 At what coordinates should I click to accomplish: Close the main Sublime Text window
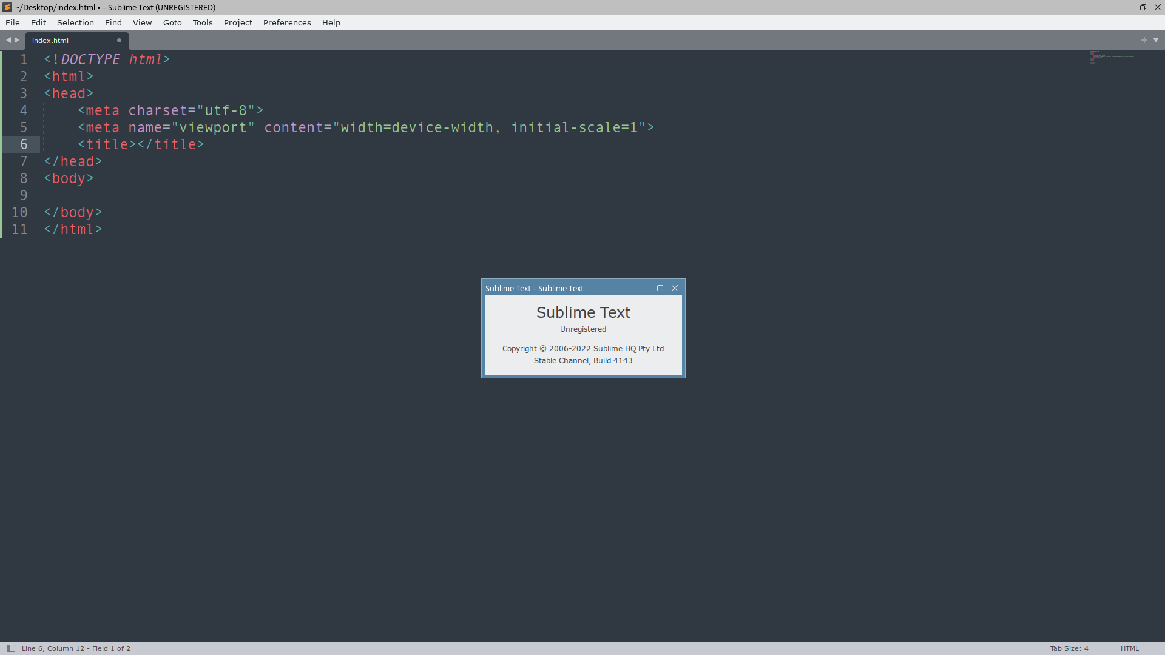coord(1158,8)
